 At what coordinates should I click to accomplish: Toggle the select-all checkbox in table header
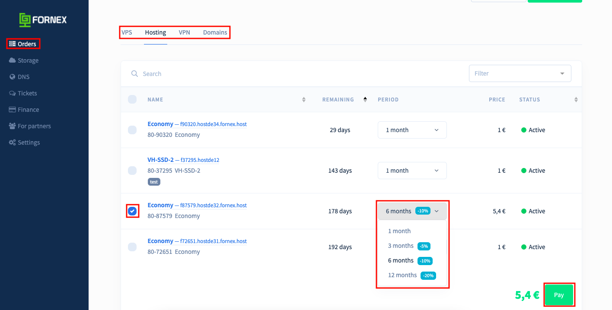132,99
